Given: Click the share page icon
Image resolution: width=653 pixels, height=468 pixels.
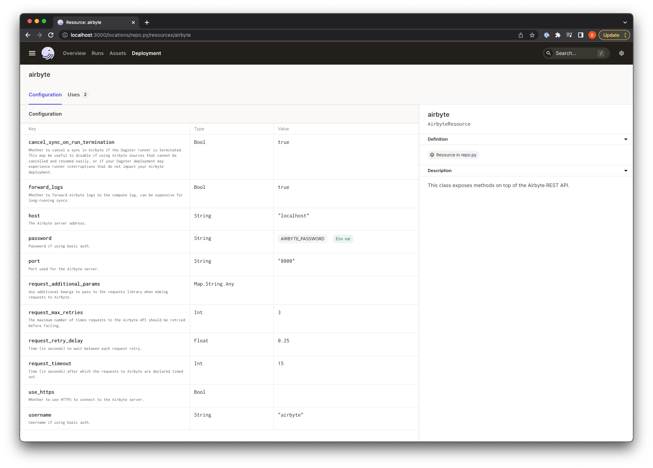Looking at the screenshot, I should [x=521, y=35].
